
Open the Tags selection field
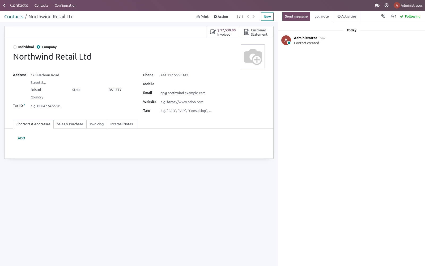[x=212, y=111]
